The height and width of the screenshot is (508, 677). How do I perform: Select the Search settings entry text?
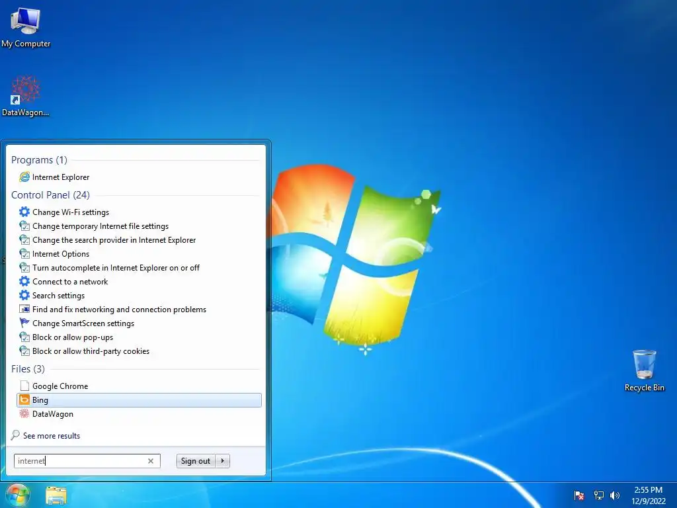58,296
